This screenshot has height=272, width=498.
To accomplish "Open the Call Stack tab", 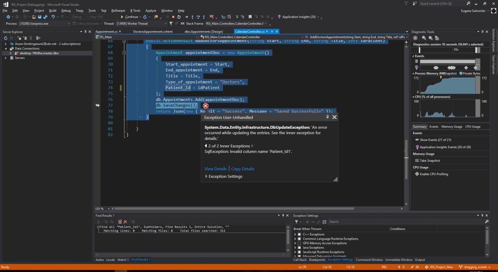I will click(300, 260).
